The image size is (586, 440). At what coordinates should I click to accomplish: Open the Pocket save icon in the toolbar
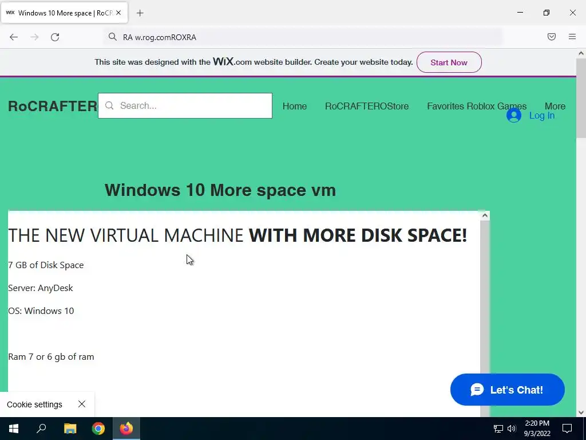(x=552, y=37)
